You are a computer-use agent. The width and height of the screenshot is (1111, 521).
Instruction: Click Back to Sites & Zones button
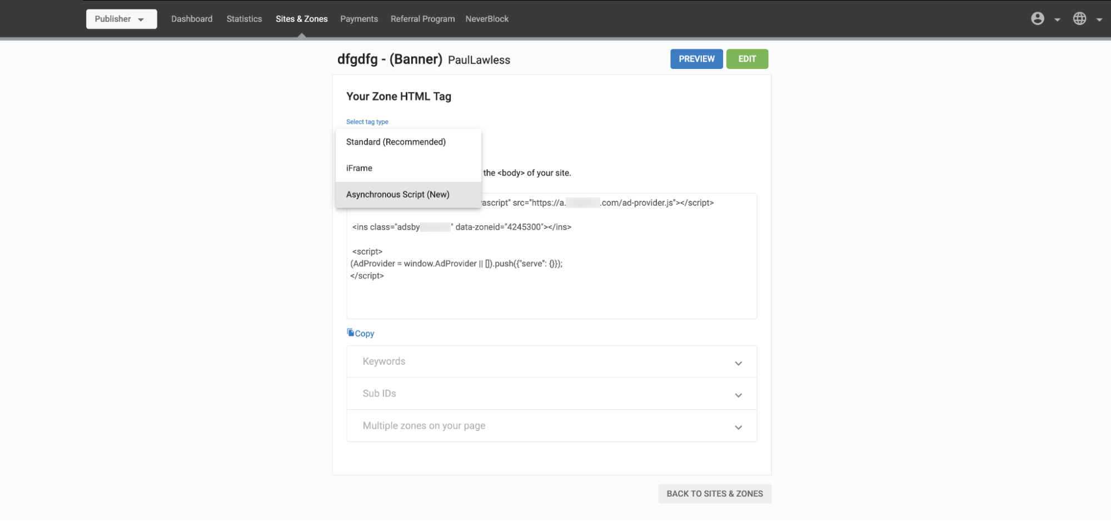(x=714, y=494)
